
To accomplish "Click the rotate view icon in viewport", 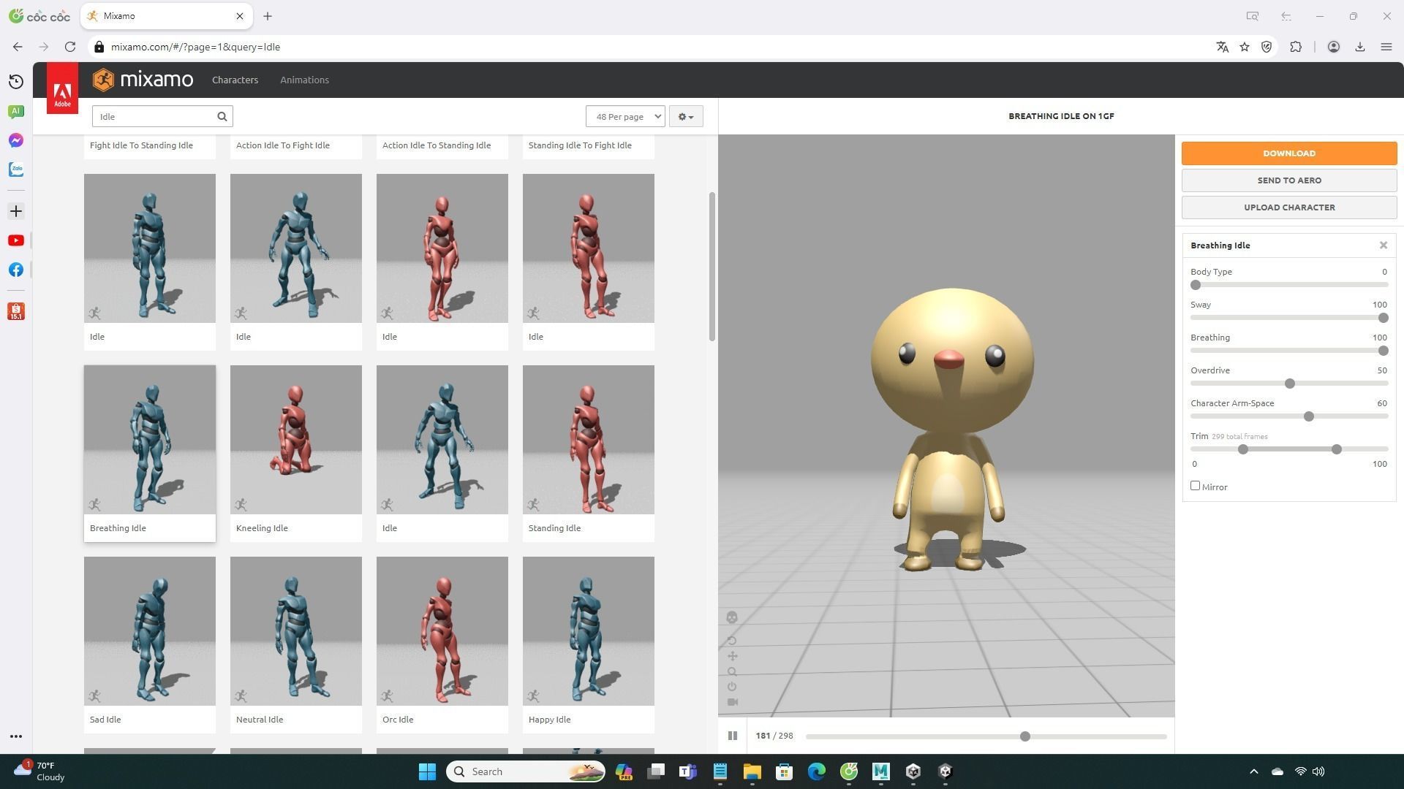I will pos(732,641).
